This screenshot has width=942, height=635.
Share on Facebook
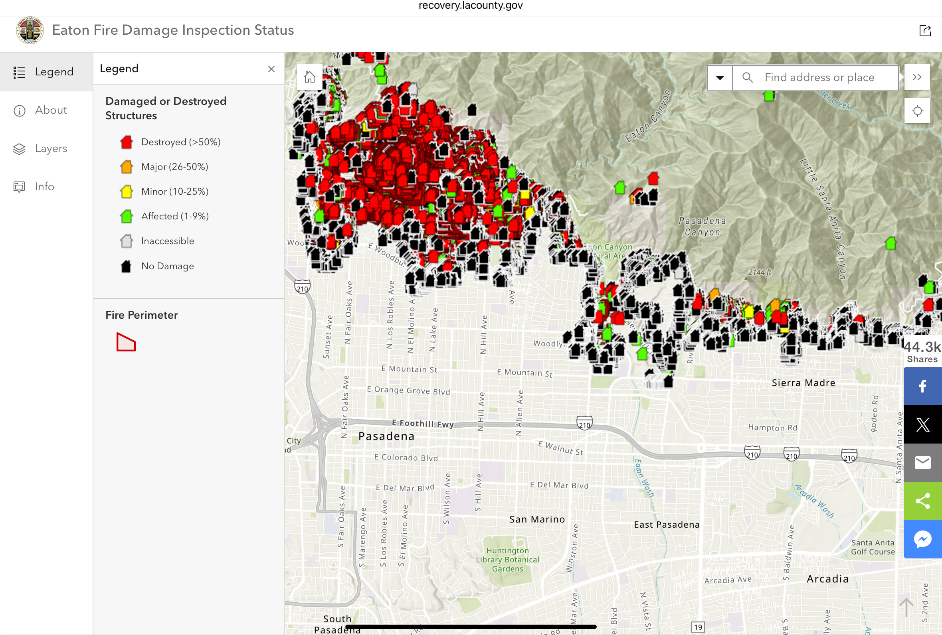[922, 386]
